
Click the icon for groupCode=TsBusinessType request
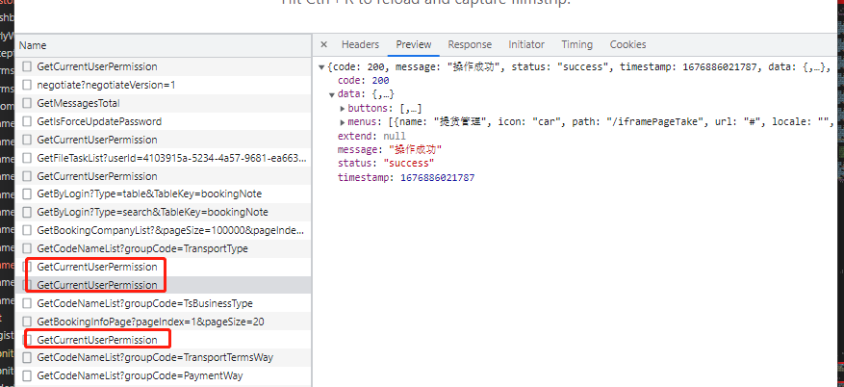pyautogui.click(x=27, y=303)
